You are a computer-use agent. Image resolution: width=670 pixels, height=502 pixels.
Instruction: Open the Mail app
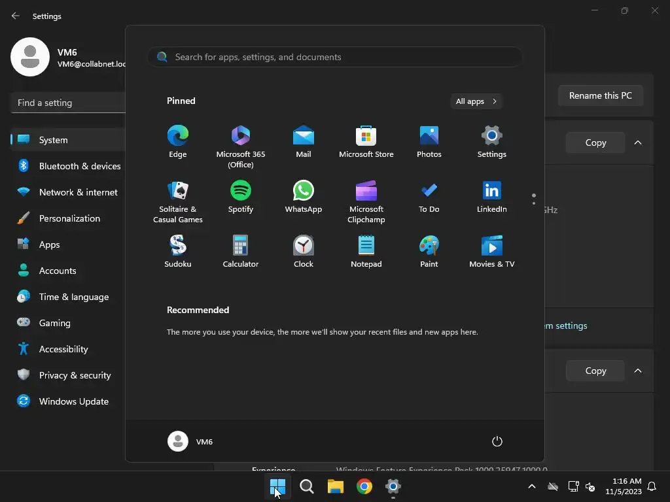tap(304, 142)
